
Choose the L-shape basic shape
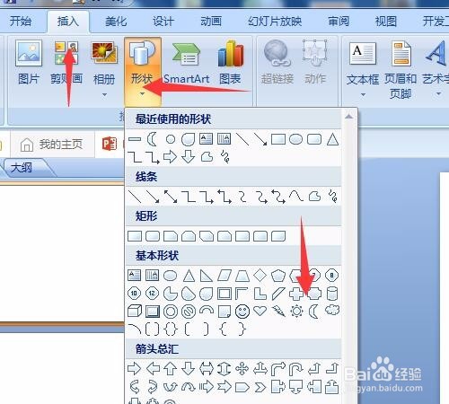pyautogui.click(x=260, y=294)
